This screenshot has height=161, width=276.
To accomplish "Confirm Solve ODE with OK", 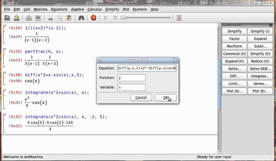I will point(166,98).
